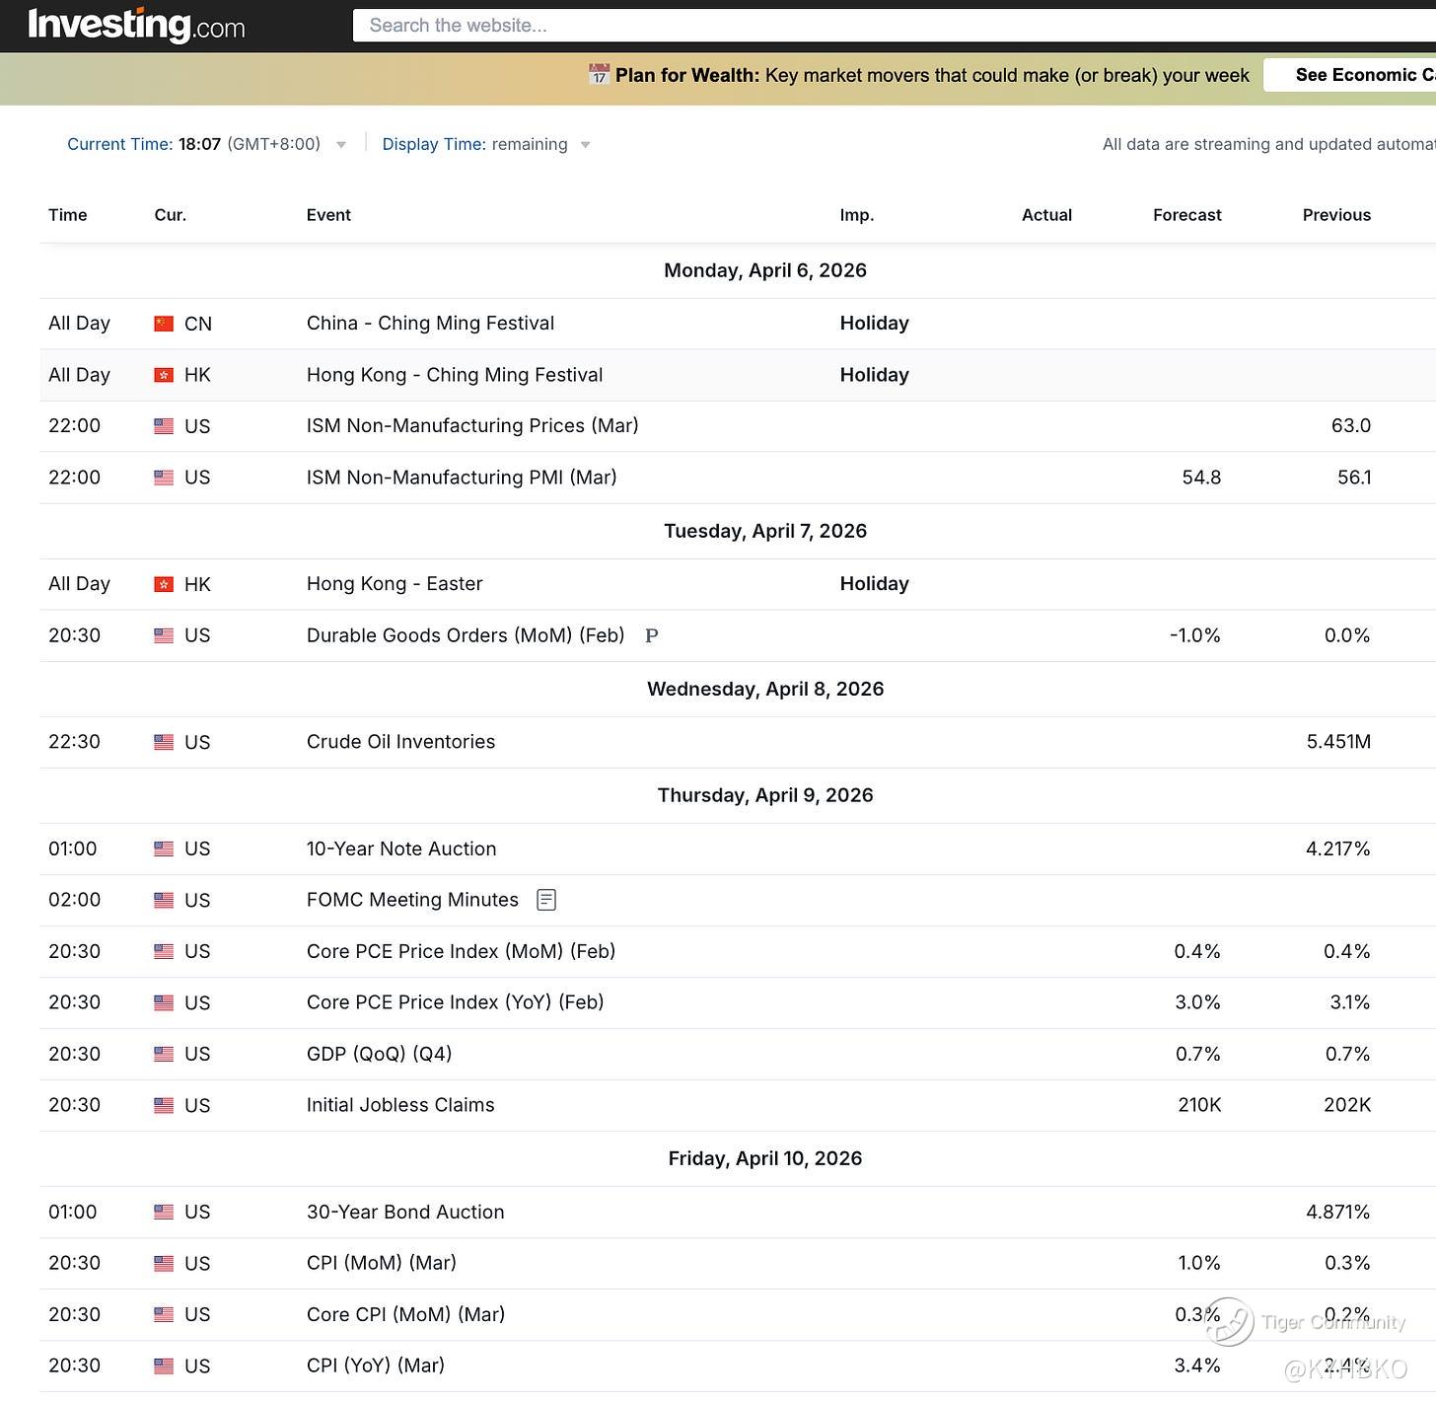Click the US flag next to Crude Oil Inventories

(164, 742)
